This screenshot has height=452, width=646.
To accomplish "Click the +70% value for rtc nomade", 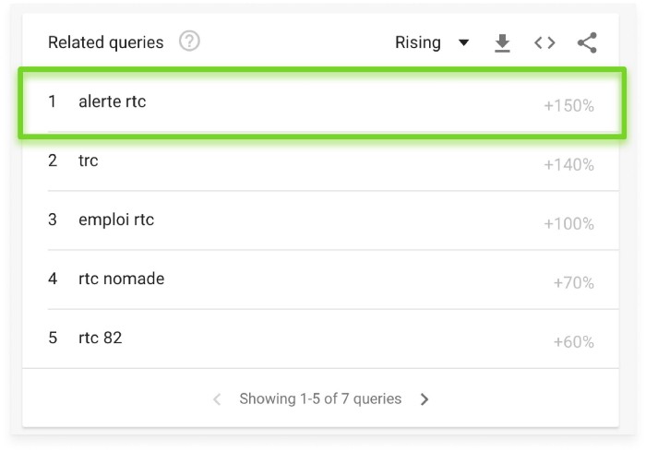I will click(573, 283).
